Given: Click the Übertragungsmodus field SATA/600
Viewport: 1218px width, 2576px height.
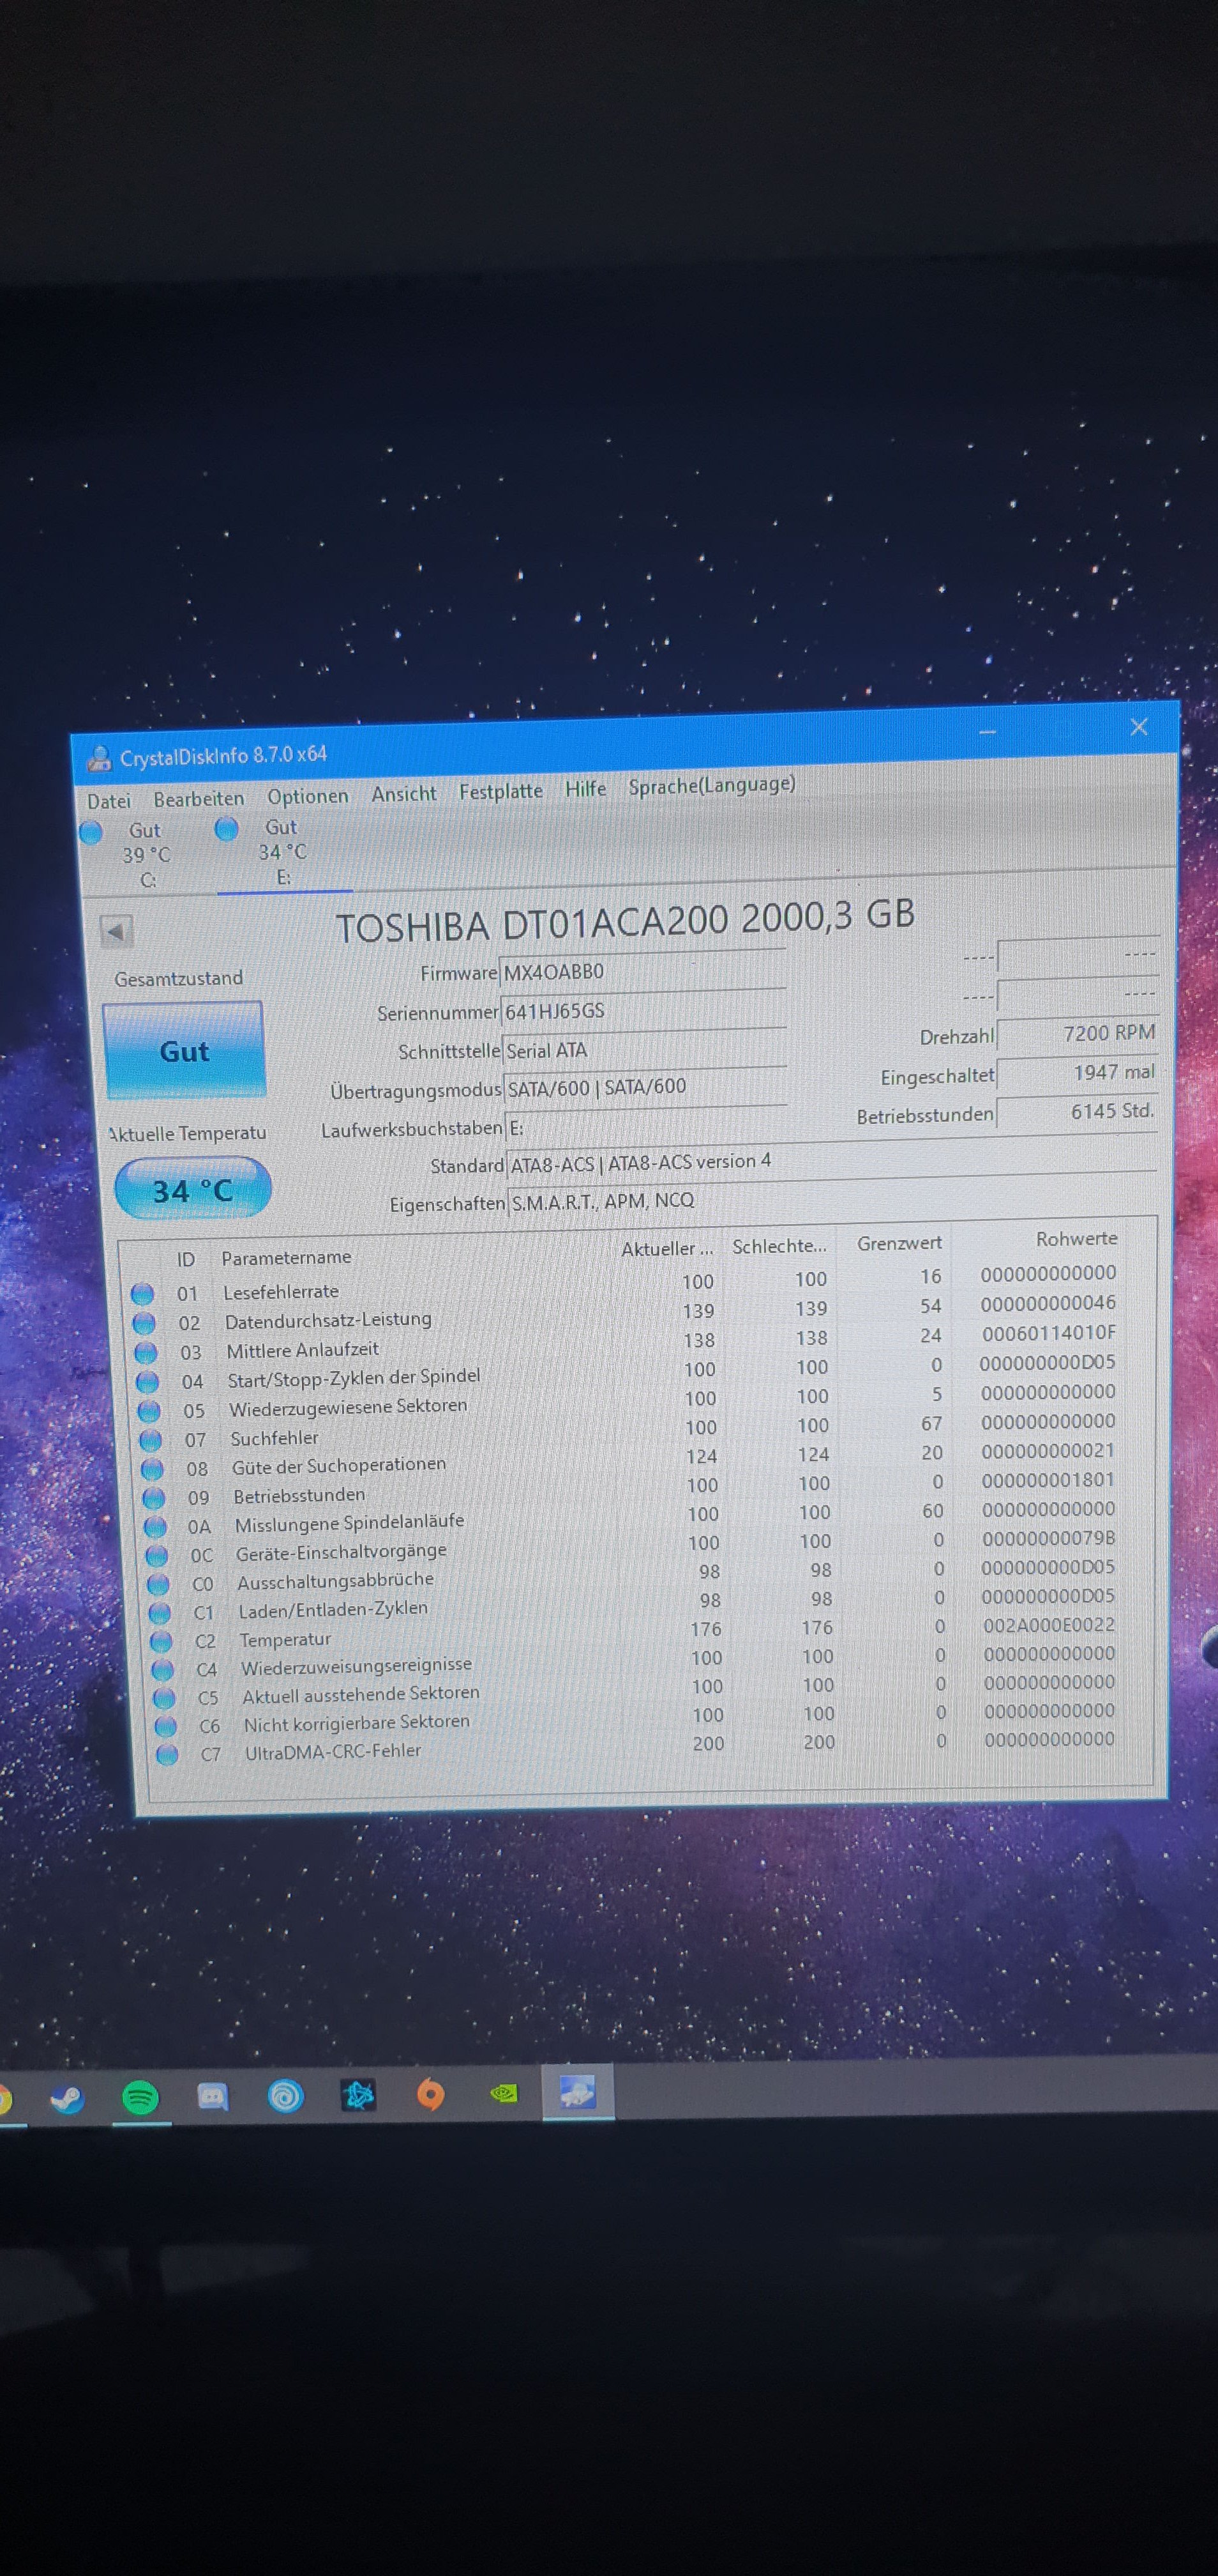Looking at the screenshot, I should tap(645, 1086).
